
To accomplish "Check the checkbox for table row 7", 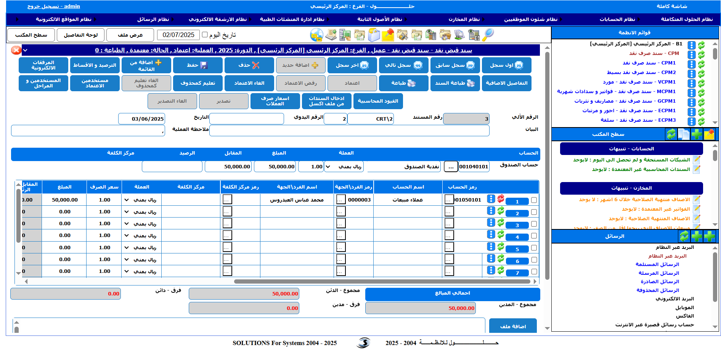I will point(534,272).
